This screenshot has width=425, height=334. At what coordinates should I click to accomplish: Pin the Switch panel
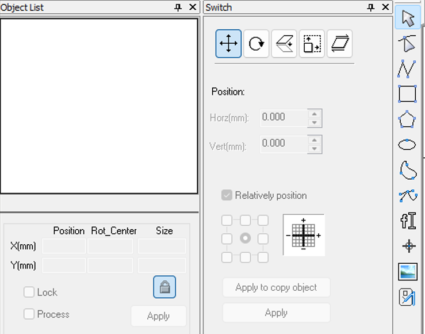[x=371, y=7]
